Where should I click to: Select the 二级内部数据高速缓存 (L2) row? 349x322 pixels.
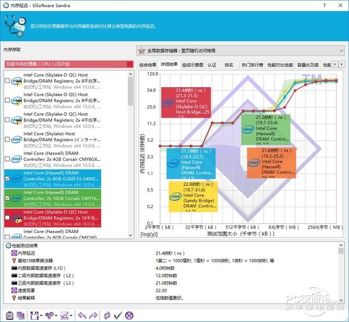pos(42,276)
